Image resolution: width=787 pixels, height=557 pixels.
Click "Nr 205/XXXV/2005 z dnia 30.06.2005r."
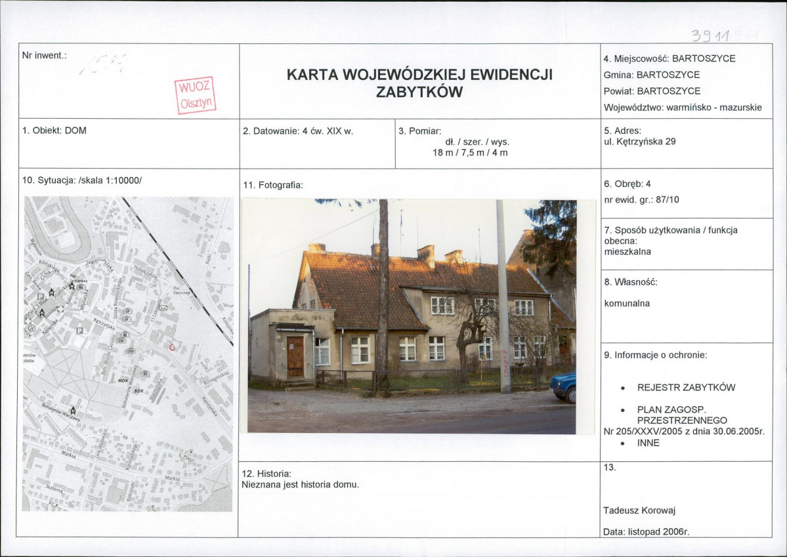(684, 432)
